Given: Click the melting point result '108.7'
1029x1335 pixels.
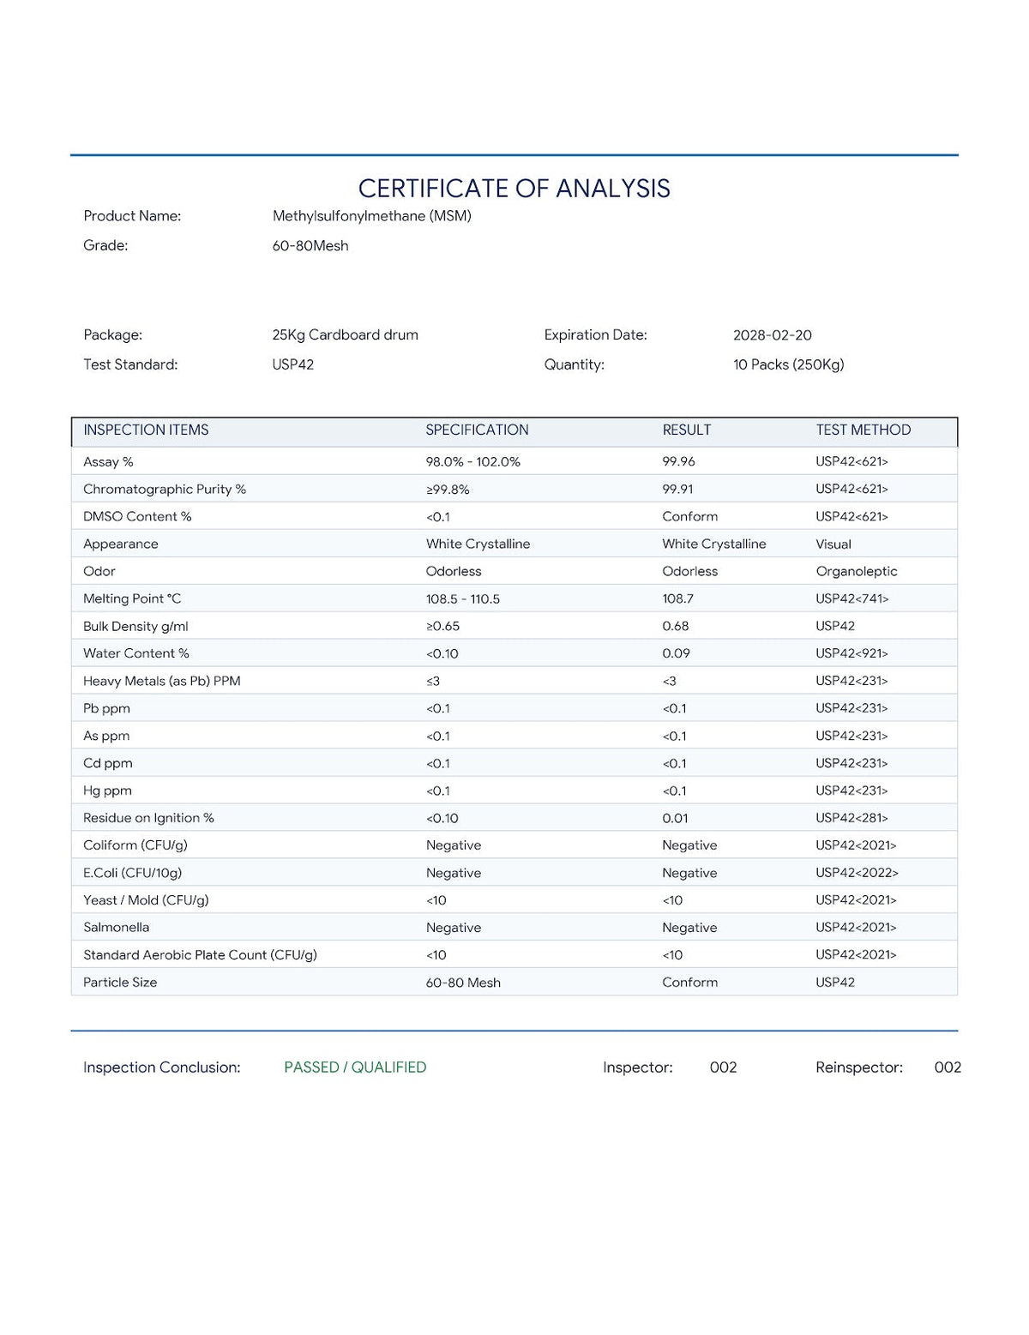Looking at the screenshot, I should click(678, 599).
